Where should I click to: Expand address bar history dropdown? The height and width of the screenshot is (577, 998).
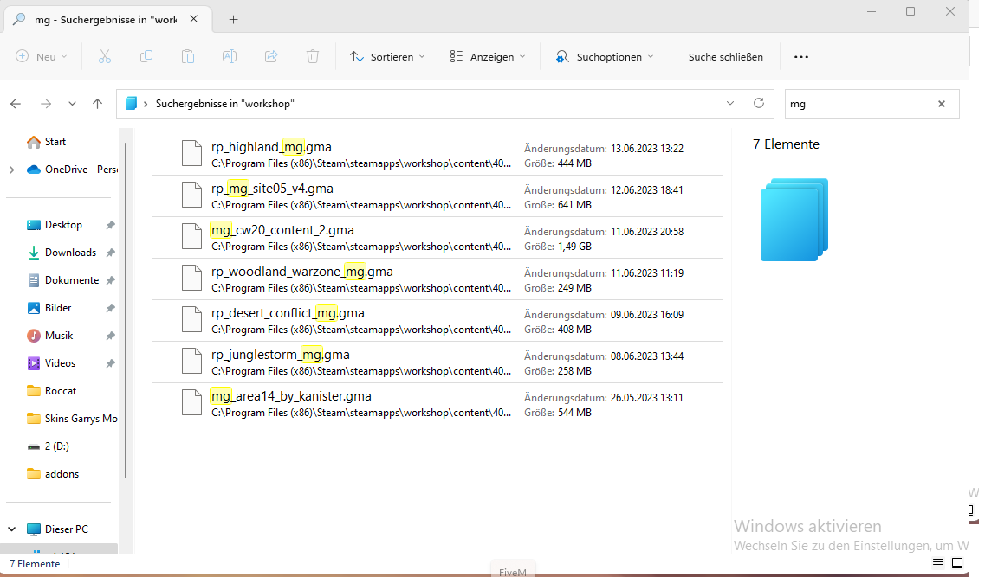pyautogui.click(x=730, y=103)
